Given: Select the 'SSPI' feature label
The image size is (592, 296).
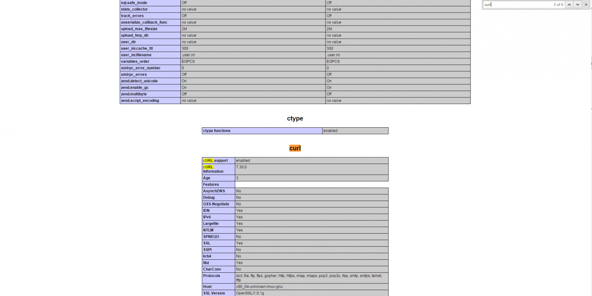Looking at the screenshot, I should (207, 249).
